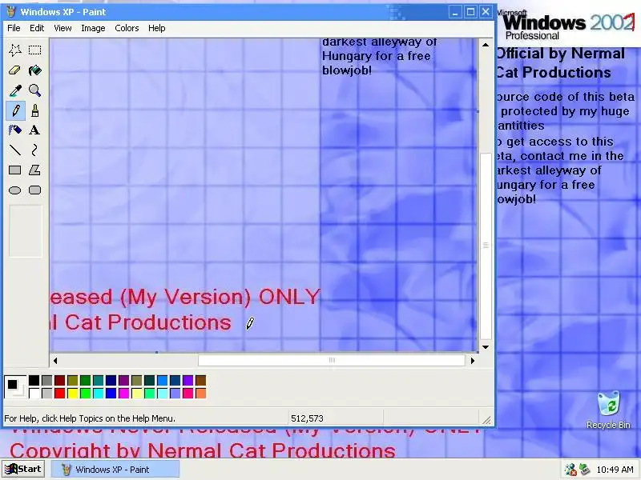Pick the light gray color swatch
Viewport: 641px width, 480px height.
point(47,394)
